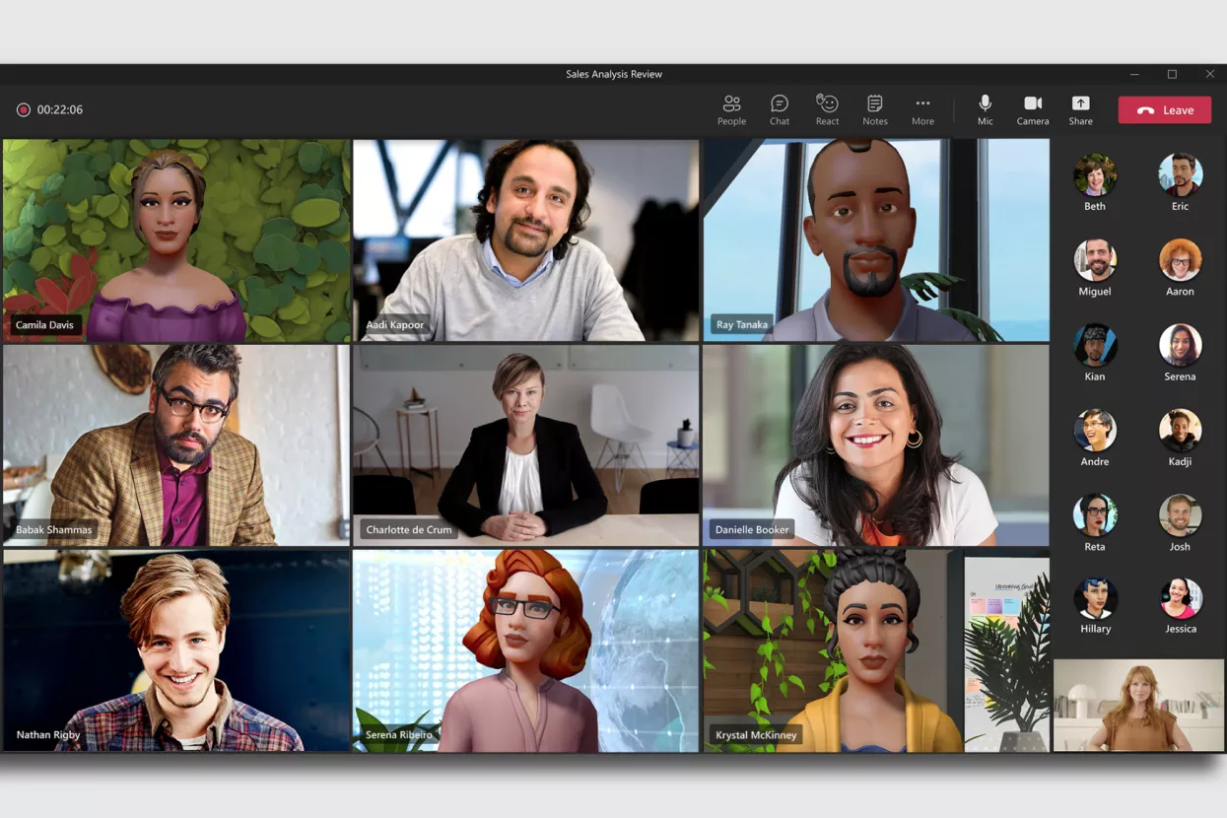
Task: Click the recording indicator icon
Action: [x=23, y=110]
